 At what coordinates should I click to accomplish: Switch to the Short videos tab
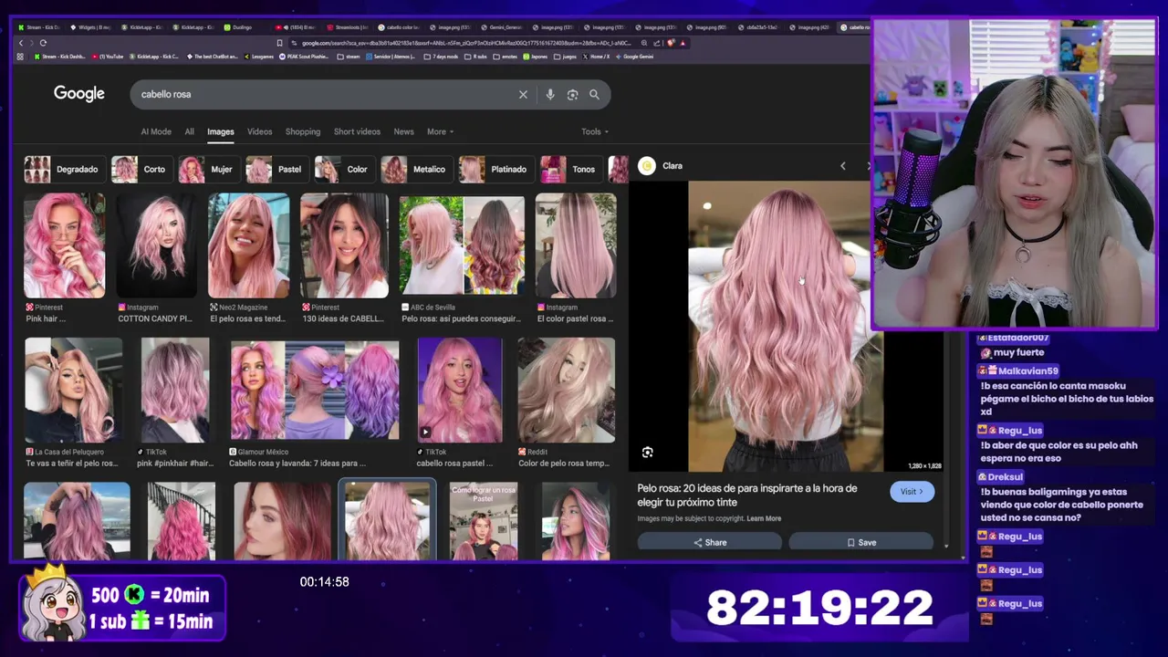point(357,131)
